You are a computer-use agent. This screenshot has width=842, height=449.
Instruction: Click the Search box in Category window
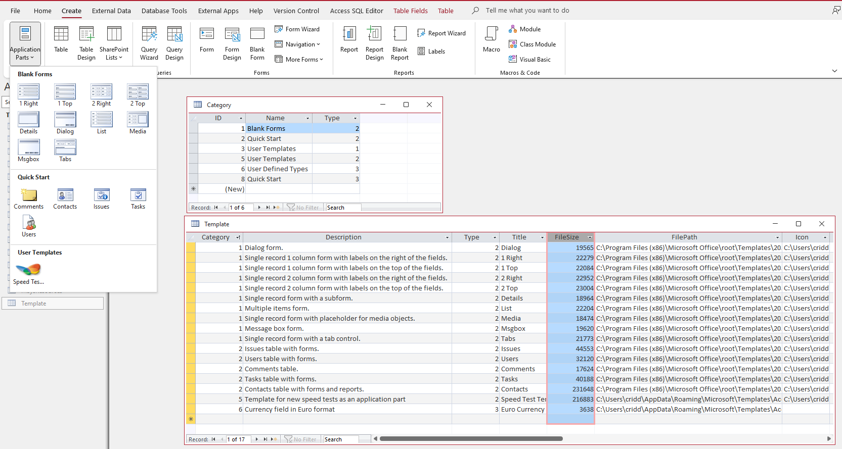[x=343, y=208]
